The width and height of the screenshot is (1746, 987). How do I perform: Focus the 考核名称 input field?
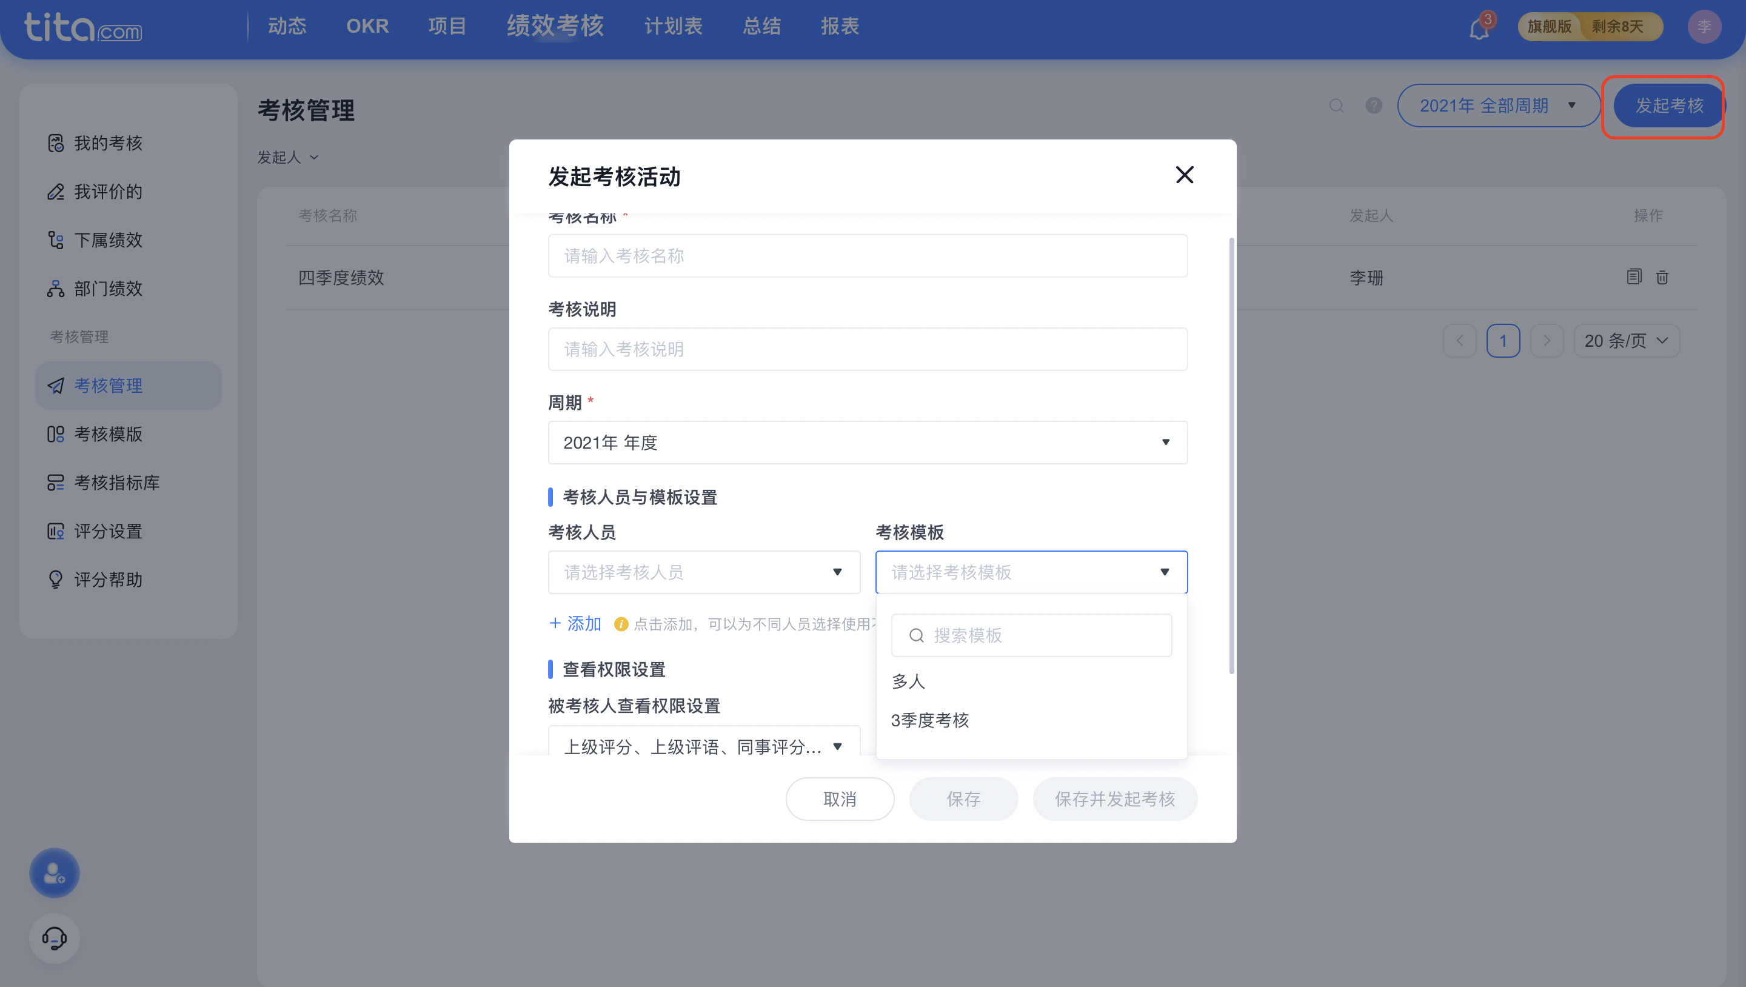[868, 256]
